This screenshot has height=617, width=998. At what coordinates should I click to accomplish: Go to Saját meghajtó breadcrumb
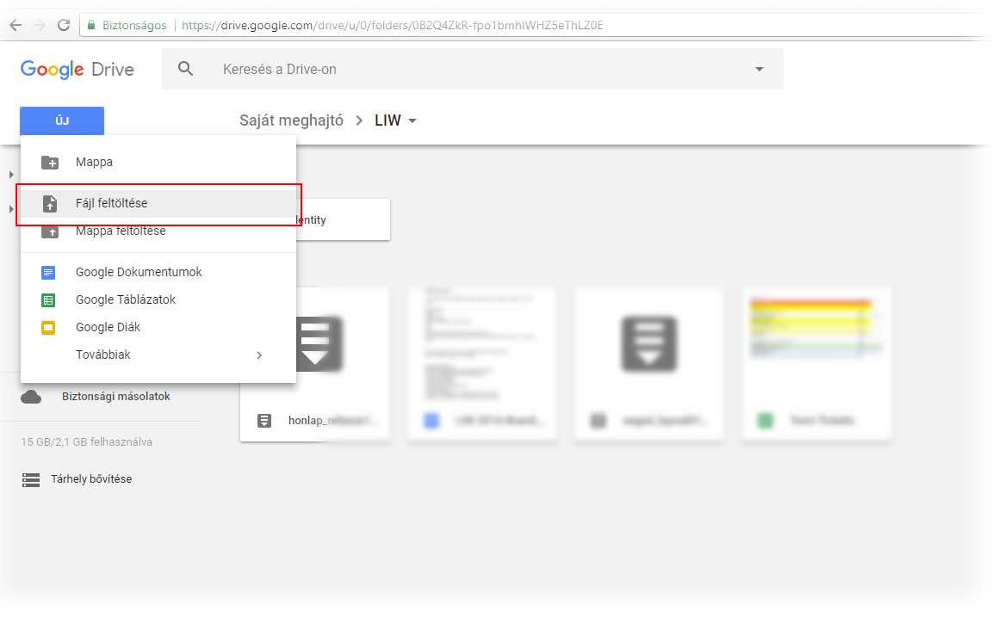[x=291, y=120]
